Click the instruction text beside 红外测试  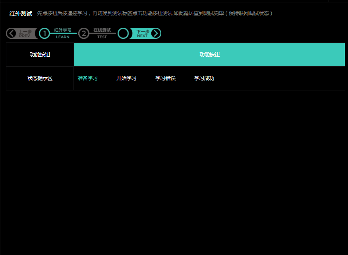pyautogui.click(x=155, y=13)
